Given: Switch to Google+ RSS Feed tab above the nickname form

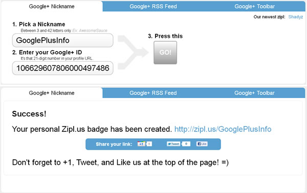Looking at the screenshot, I should (x=153, y=7).
